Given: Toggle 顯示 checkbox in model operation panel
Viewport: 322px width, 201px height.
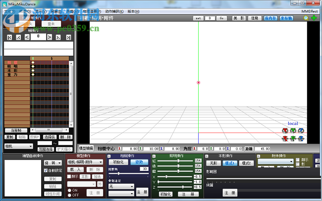Looking at the screenshot, I should coord(69,176).
